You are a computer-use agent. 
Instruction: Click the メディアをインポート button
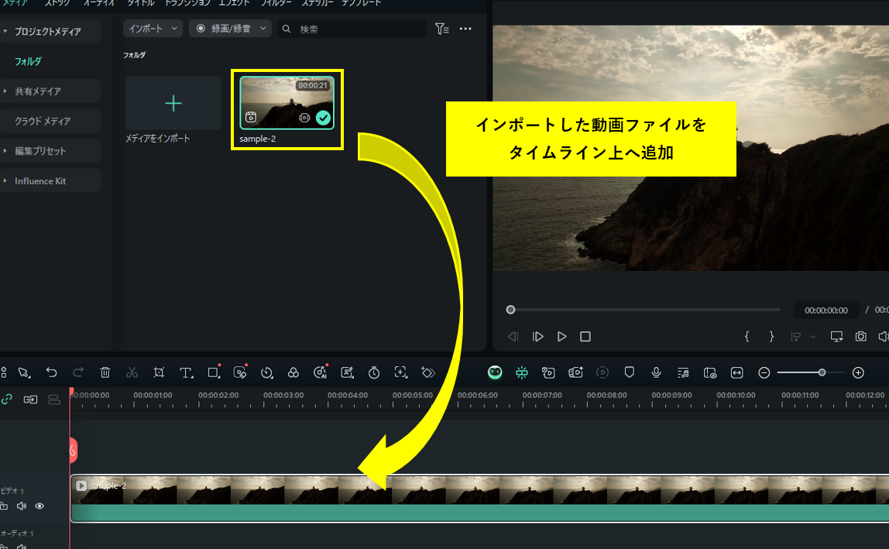pos(172,104)
